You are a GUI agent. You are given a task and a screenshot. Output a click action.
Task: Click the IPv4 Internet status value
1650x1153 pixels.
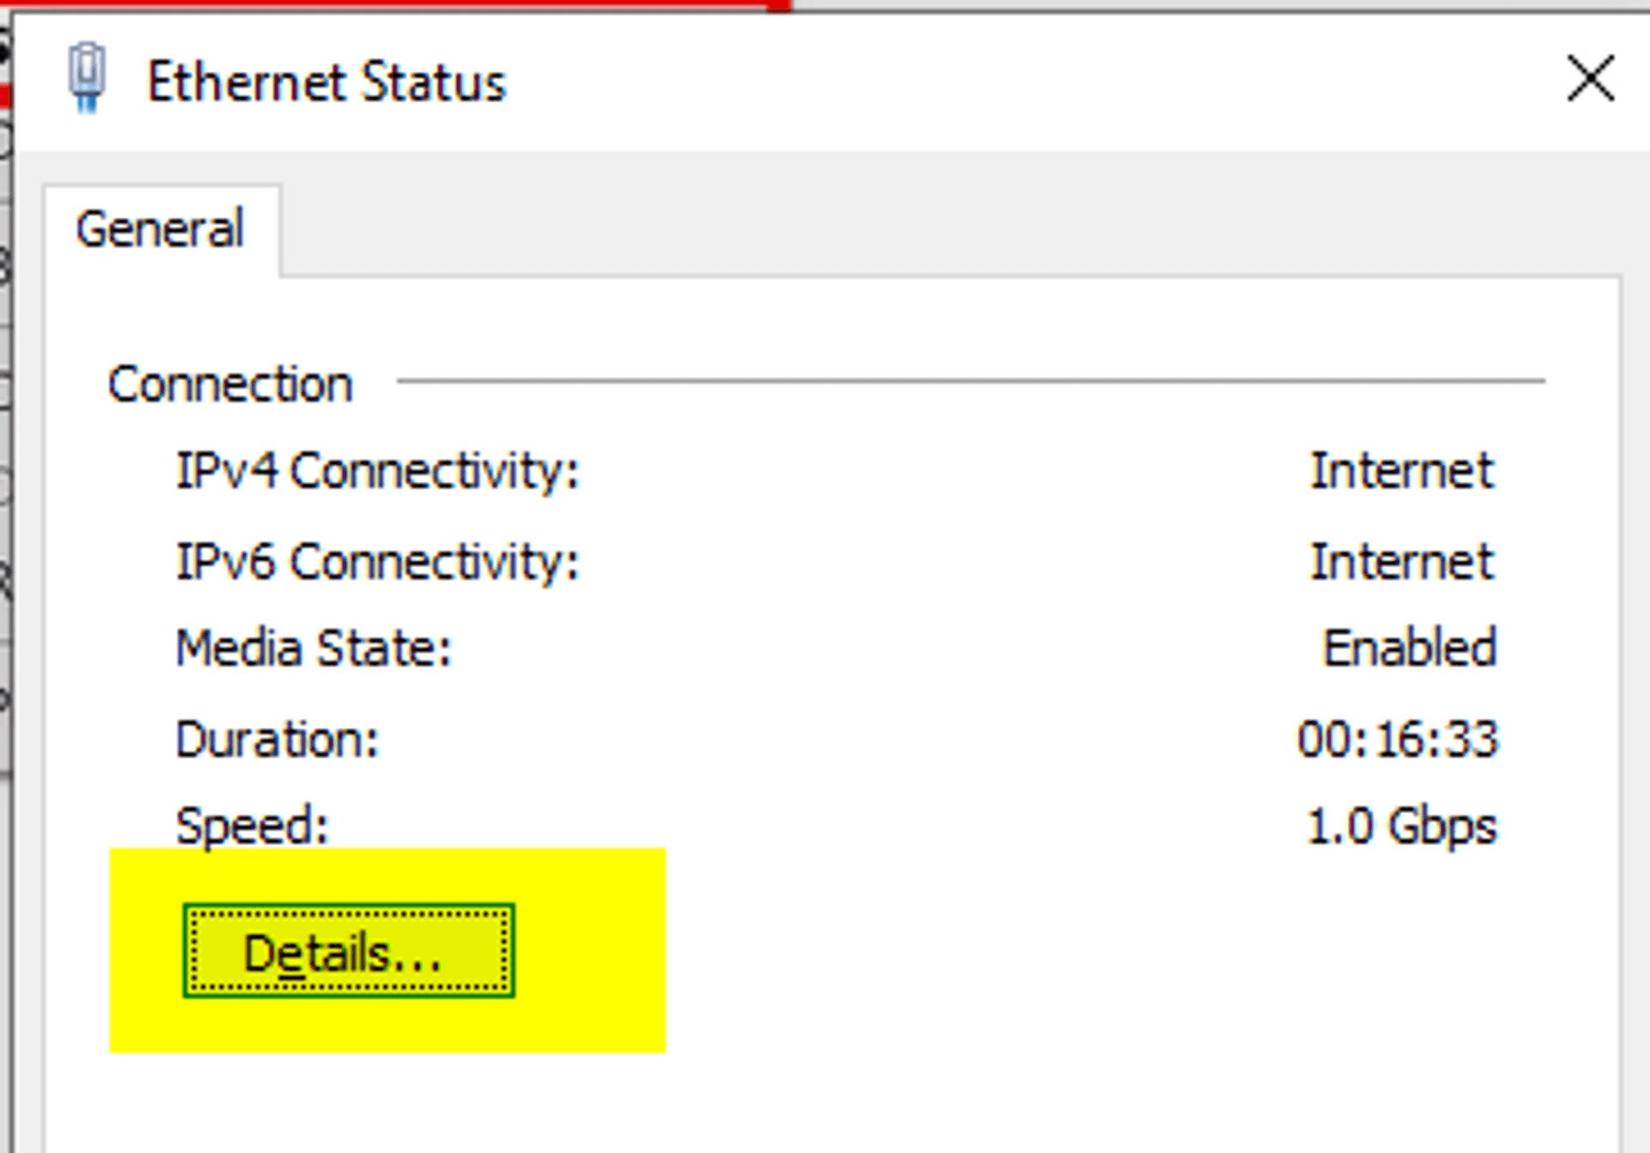coord(1402,471)
